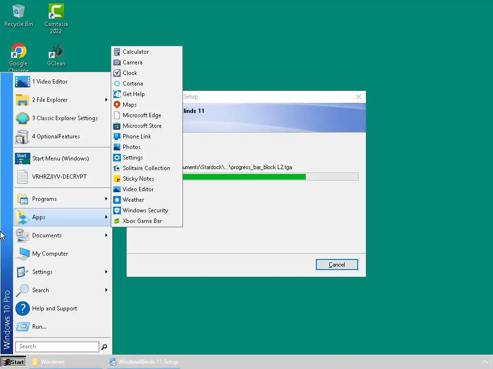Screen dimensions: 493x369
Task: Click the search magnifier icon beside search box
Action: coord(104,347)
